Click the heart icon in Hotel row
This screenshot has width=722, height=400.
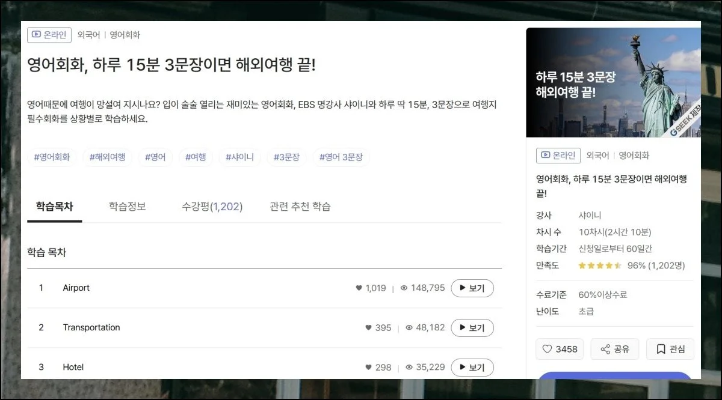tap(369, 368)
